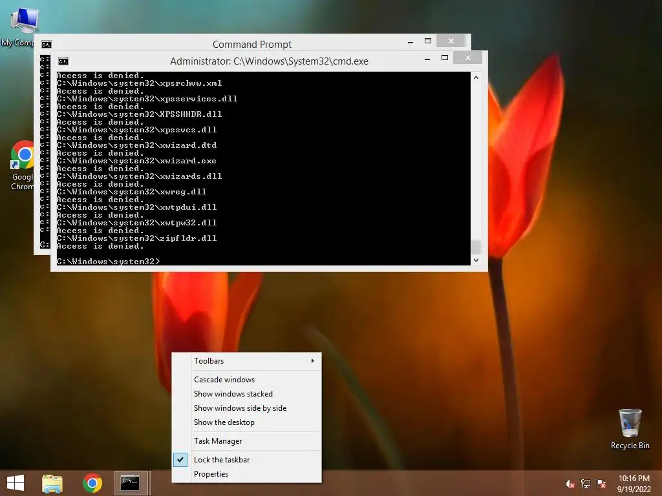Close the Administrator cmd.exe window
662x496 pixels.
[468, 57]
